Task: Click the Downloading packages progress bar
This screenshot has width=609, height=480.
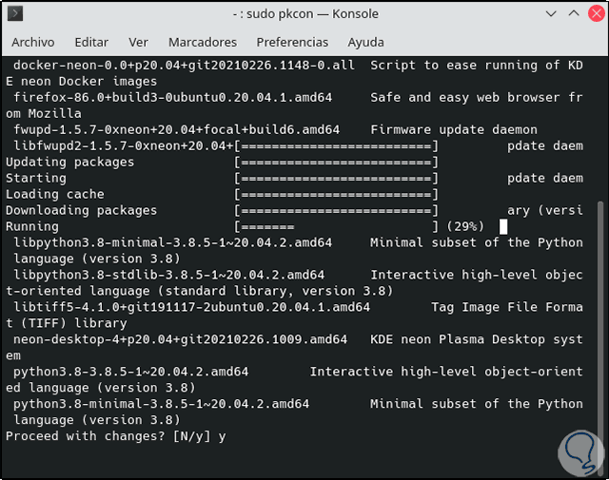Action: point(337,210)
